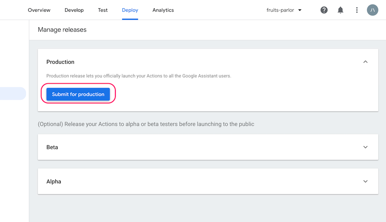Switch to the Analytics tab

[x=163, y=10]
